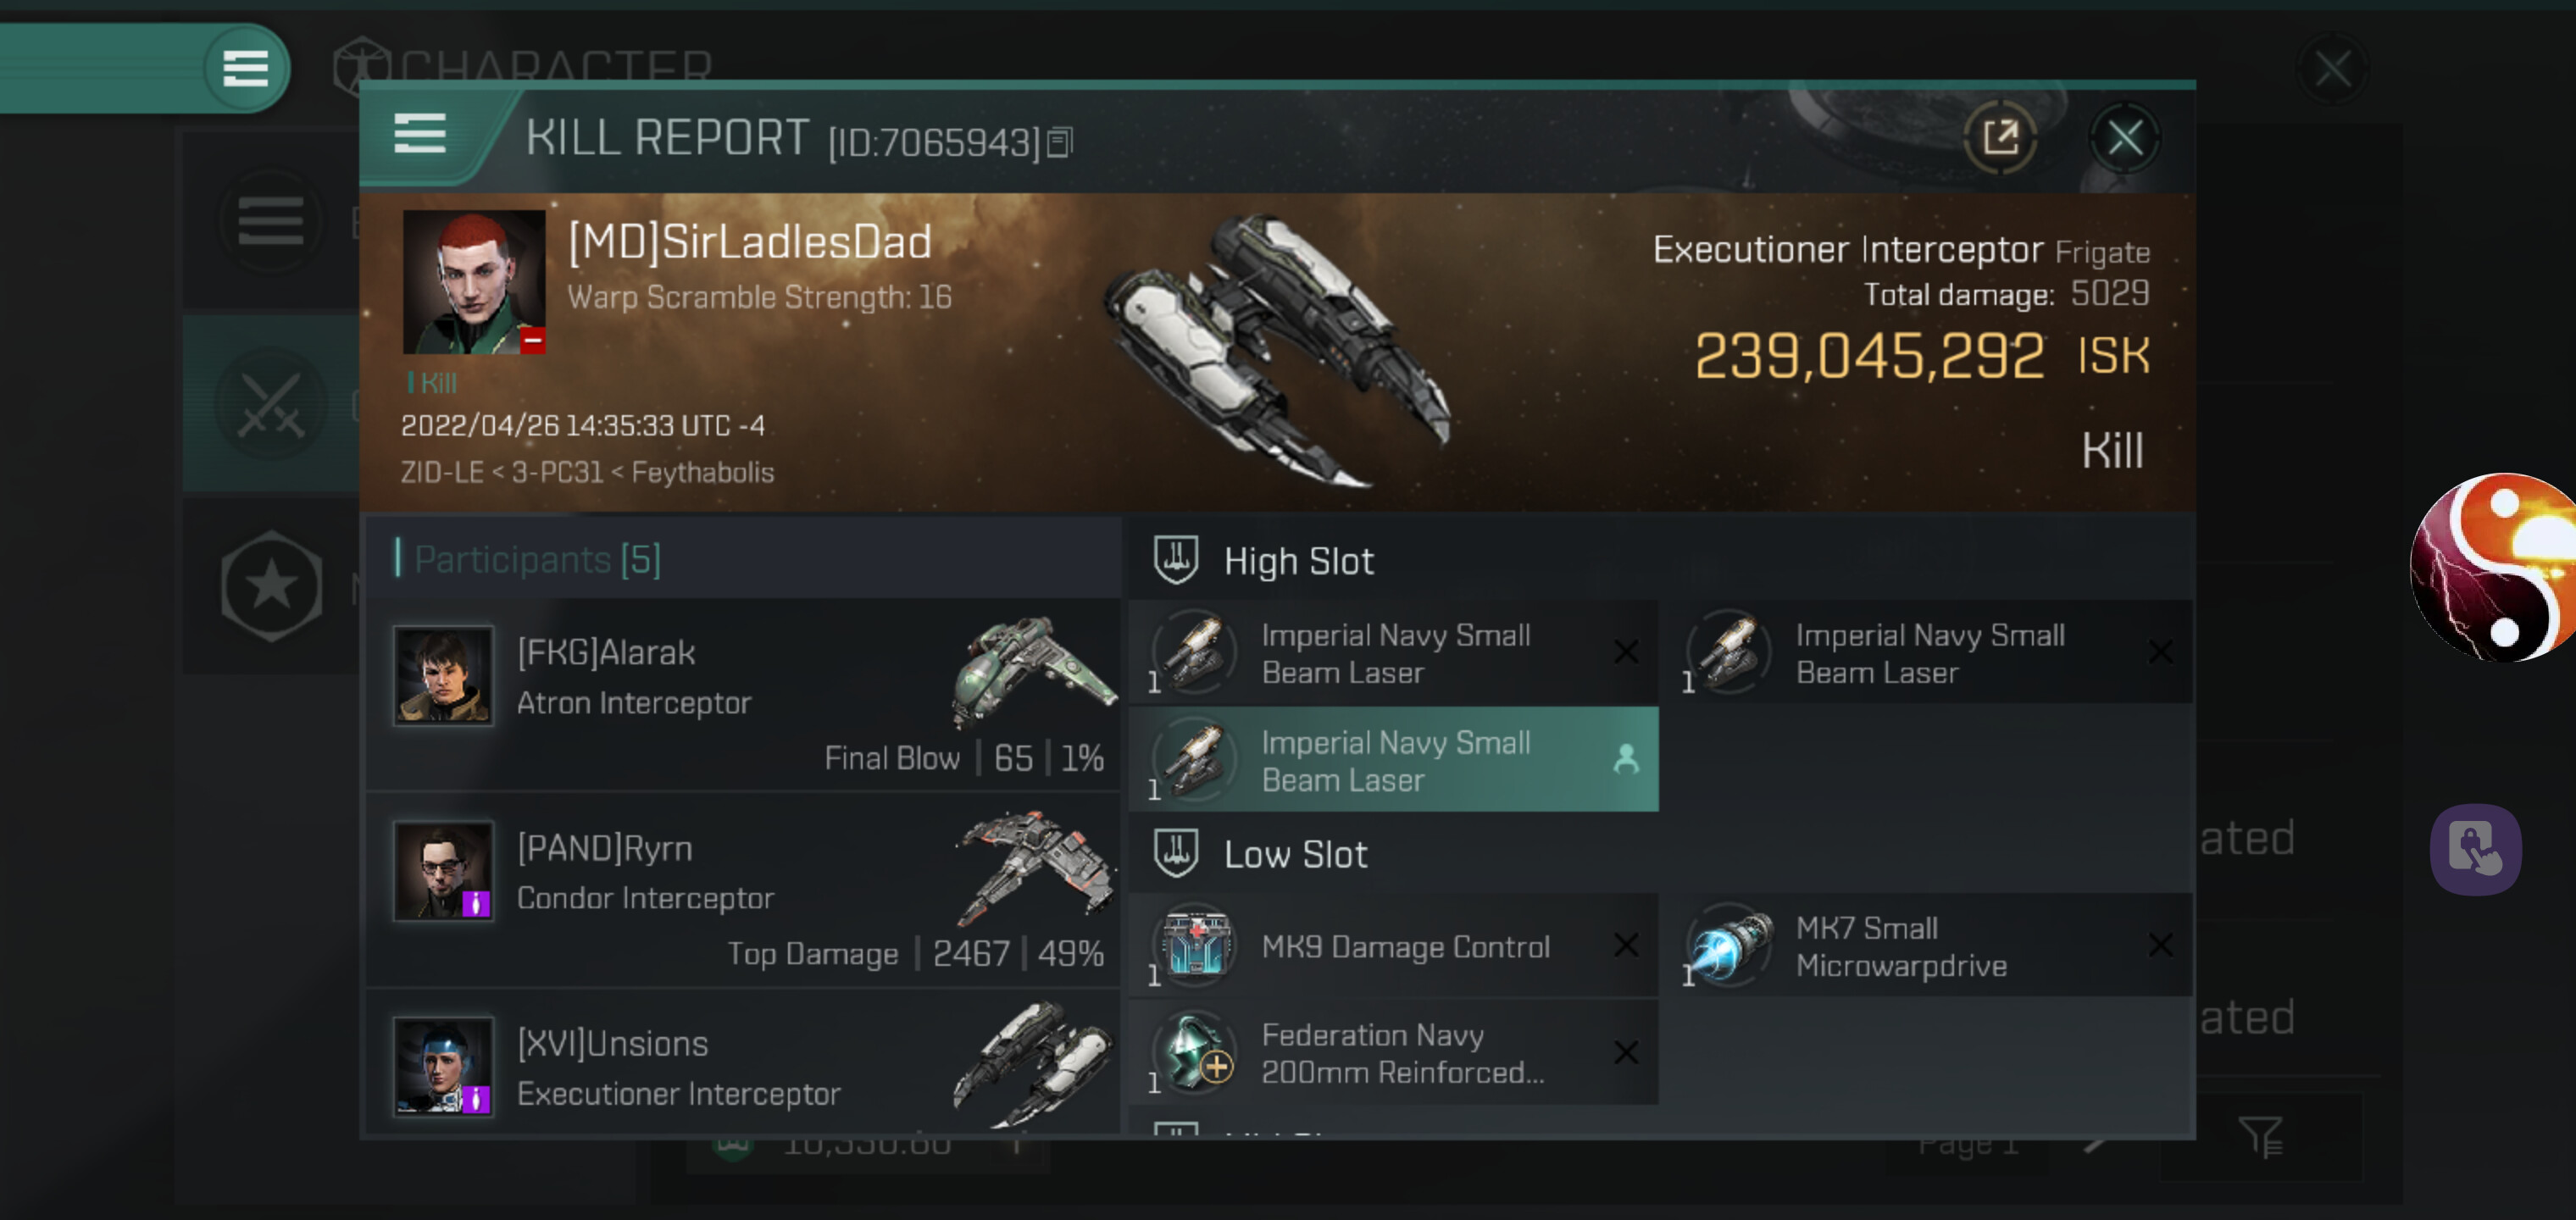Open the main green hamburger menu
This screenshot has height=1220, width=2576.
pyautogui.click(x=245, y=68)
